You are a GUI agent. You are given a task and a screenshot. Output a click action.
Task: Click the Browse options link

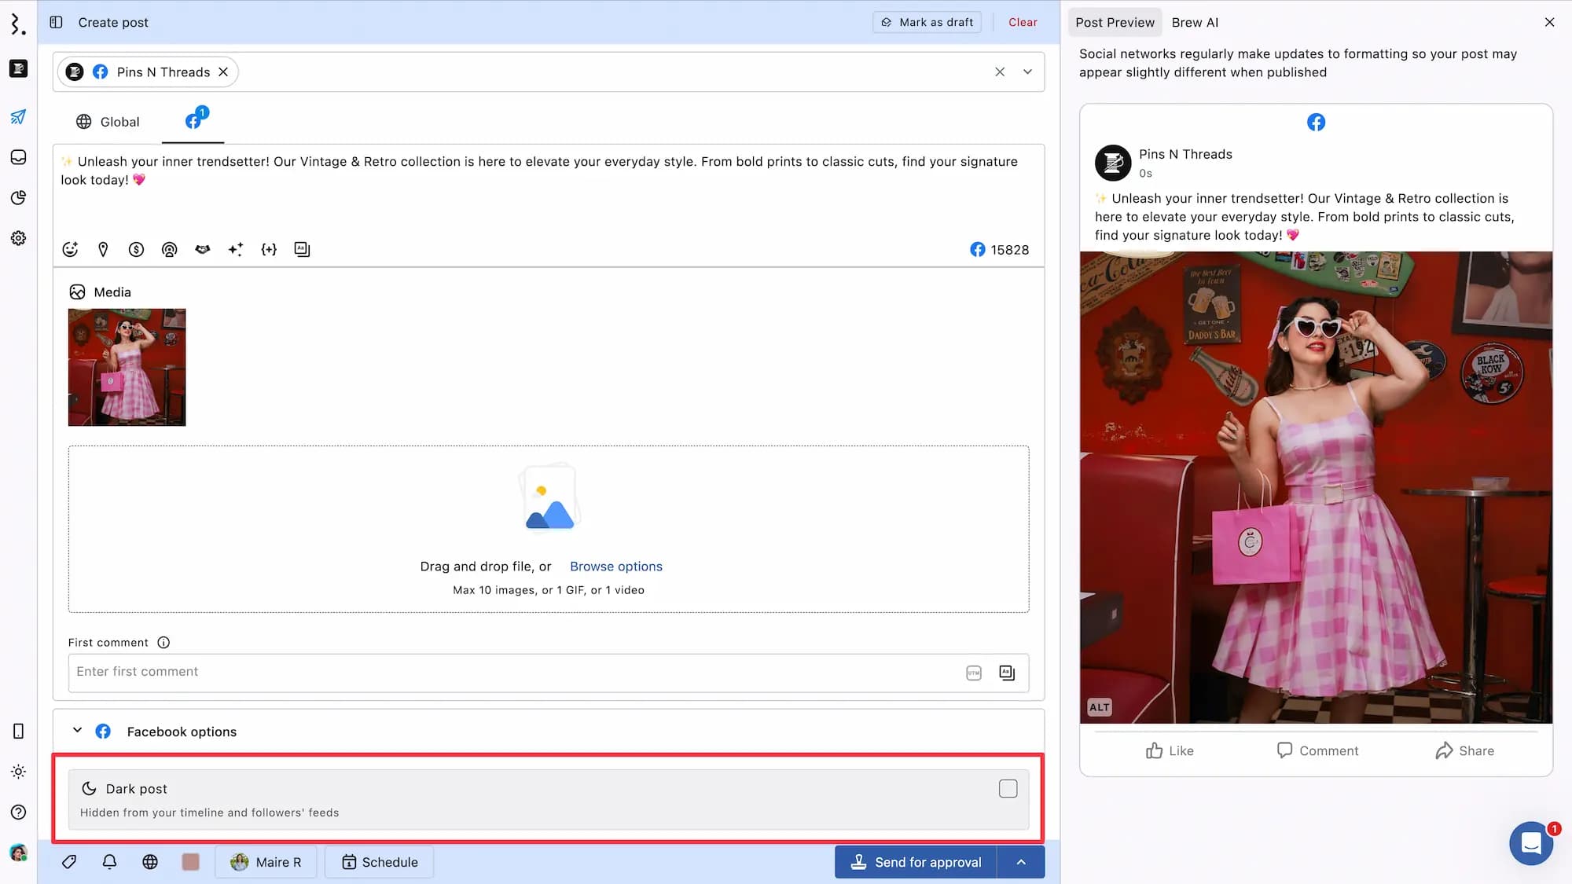(615, 567)
